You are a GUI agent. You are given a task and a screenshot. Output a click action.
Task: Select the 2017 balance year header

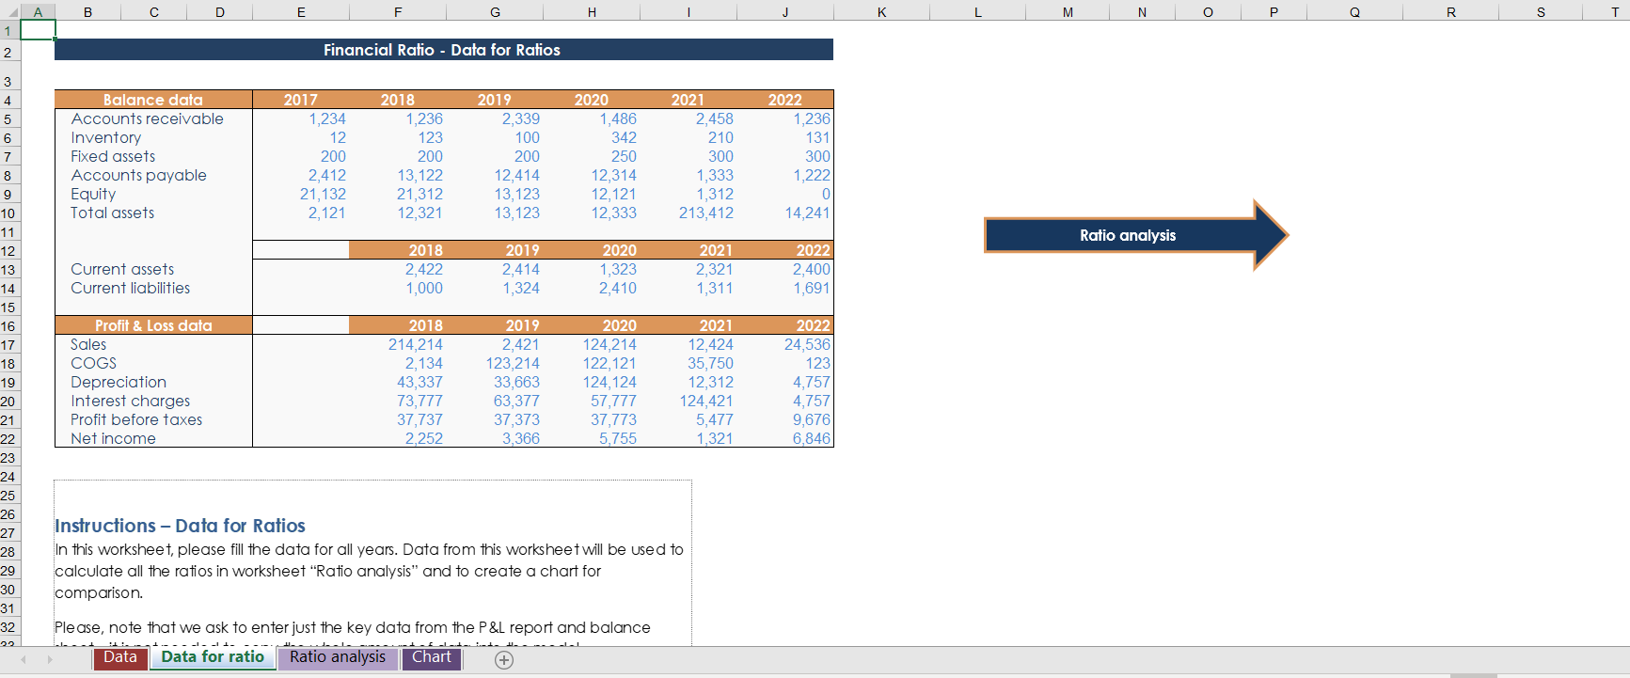click(301, 100)
